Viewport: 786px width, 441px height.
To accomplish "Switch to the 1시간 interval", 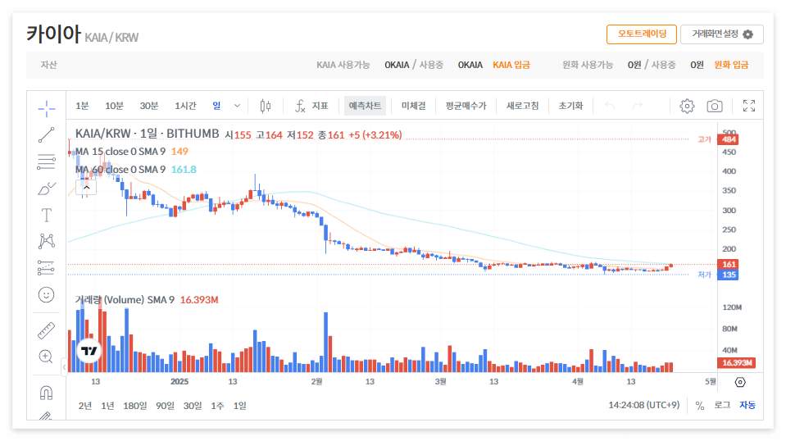I will (185, 106).
